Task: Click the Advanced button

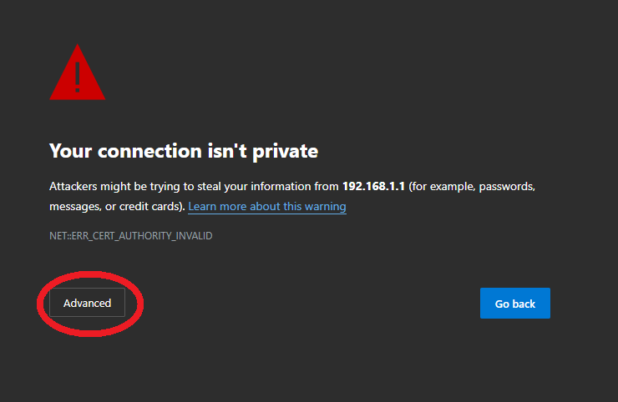Action: (87, 304)
